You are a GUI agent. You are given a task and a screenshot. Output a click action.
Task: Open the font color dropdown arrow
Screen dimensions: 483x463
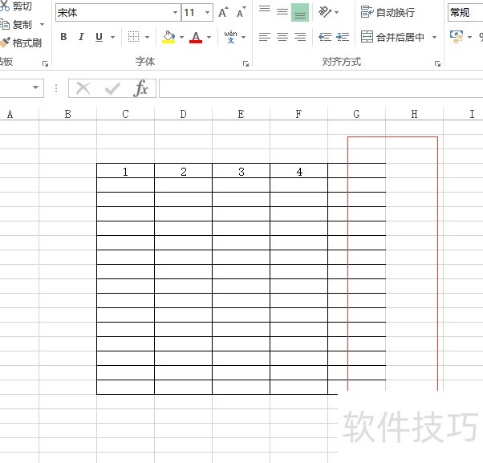tap(209, 37)
